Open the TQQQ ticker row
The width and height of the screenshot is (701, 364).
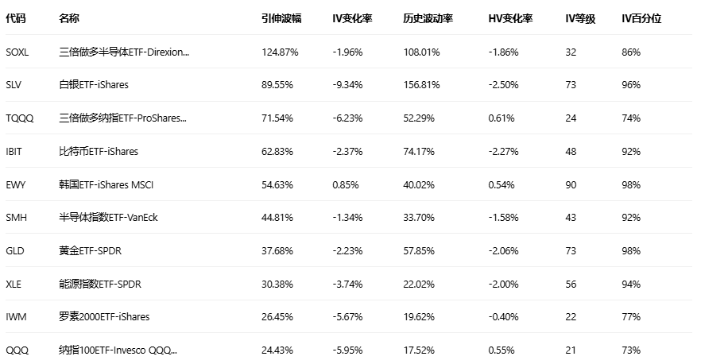(19, 118)
